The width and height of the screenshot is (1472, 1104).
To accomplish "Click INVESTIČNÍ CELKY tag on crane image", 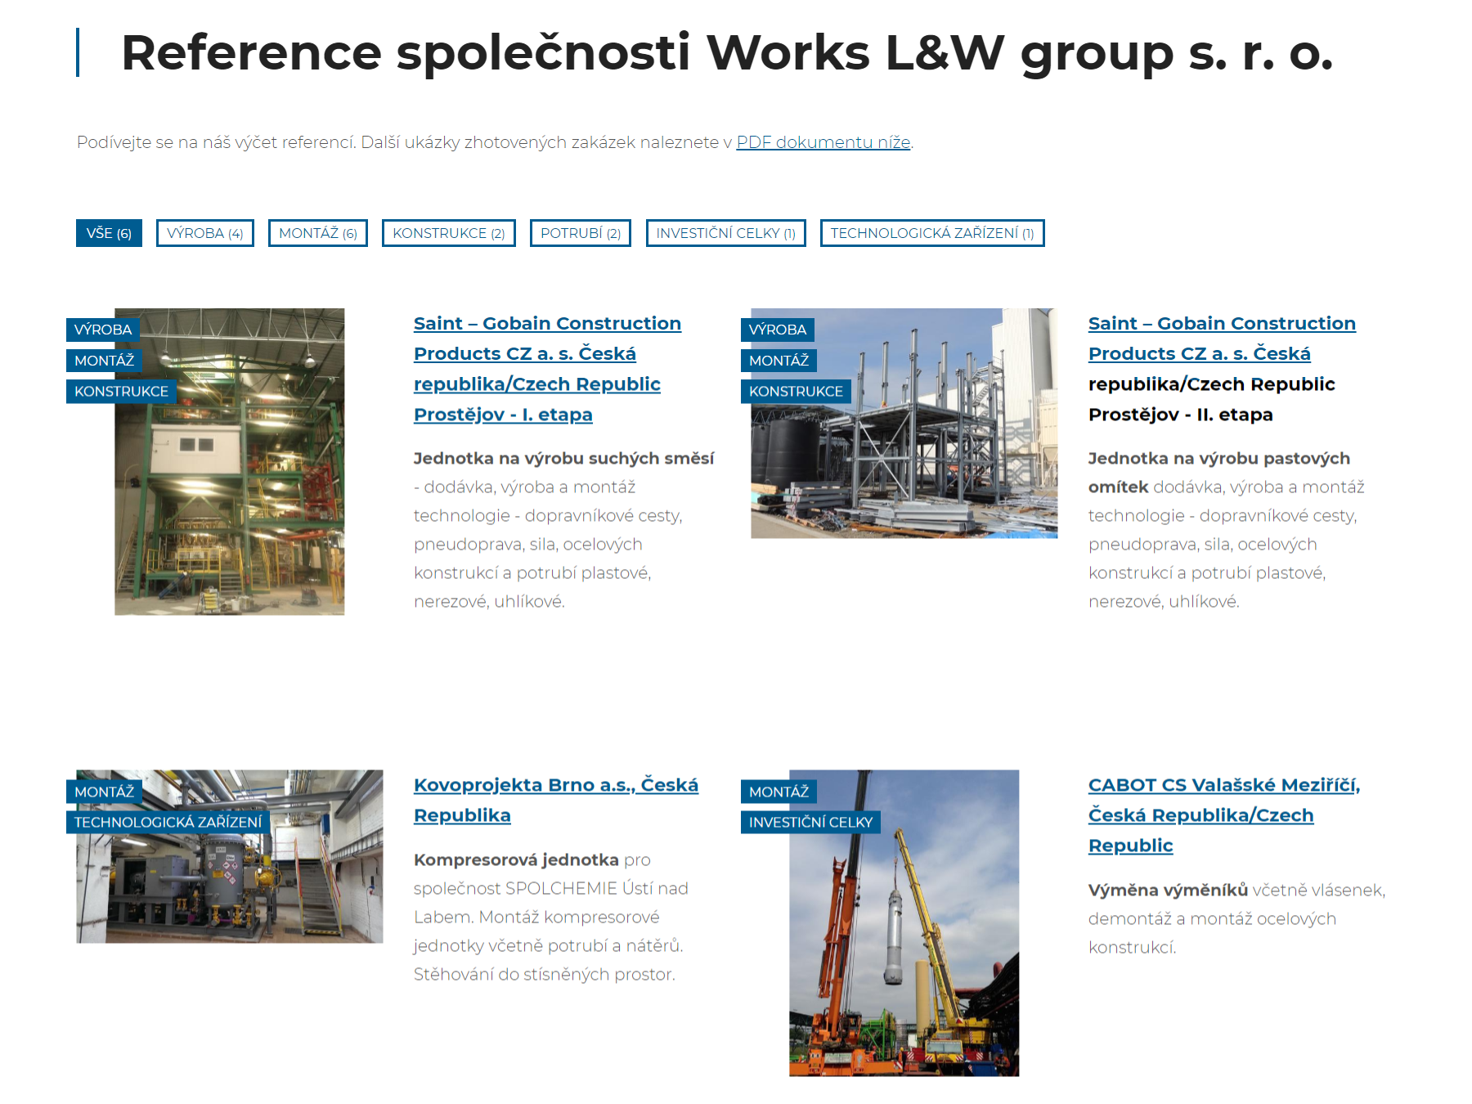I will (810, 822).
